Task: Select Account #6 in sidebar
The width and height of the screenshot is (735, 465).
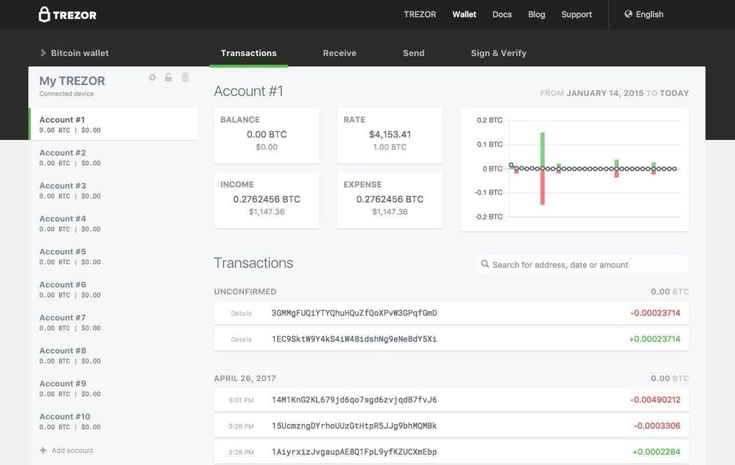Action: click(113, 289)
